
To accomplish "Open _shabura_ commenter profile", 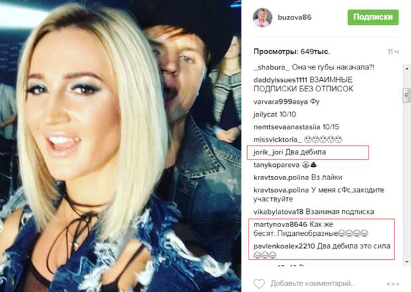I will pos(271,68).
